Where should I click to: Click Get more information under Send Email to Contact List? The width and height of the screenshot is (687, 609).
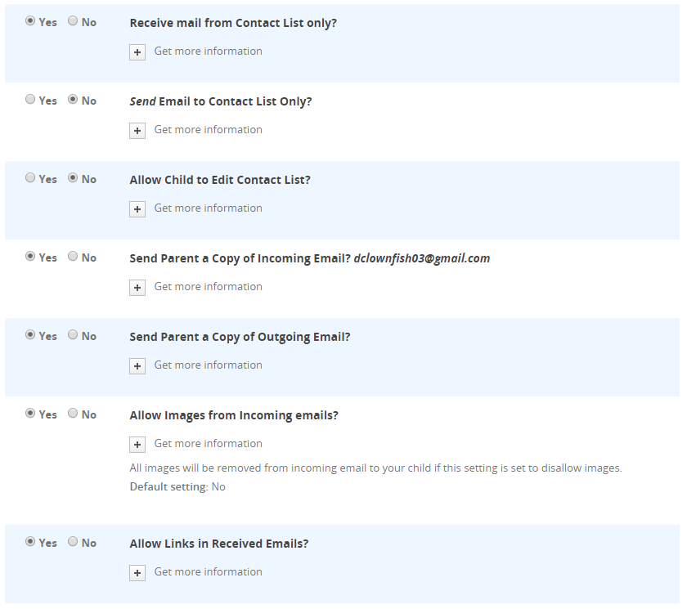pyautogui.click(x=208, y=129)
